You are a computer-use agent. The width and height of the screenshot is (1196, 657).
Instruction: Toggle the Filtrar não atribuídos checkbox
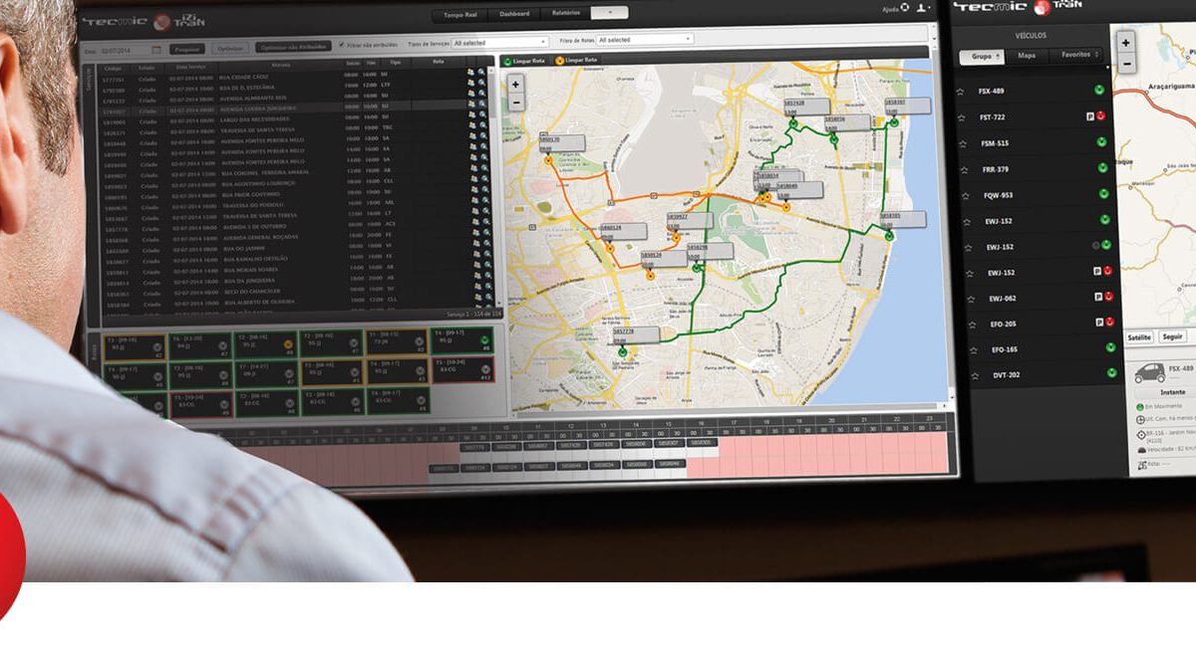pyautogui.click(x=343, y=45)
